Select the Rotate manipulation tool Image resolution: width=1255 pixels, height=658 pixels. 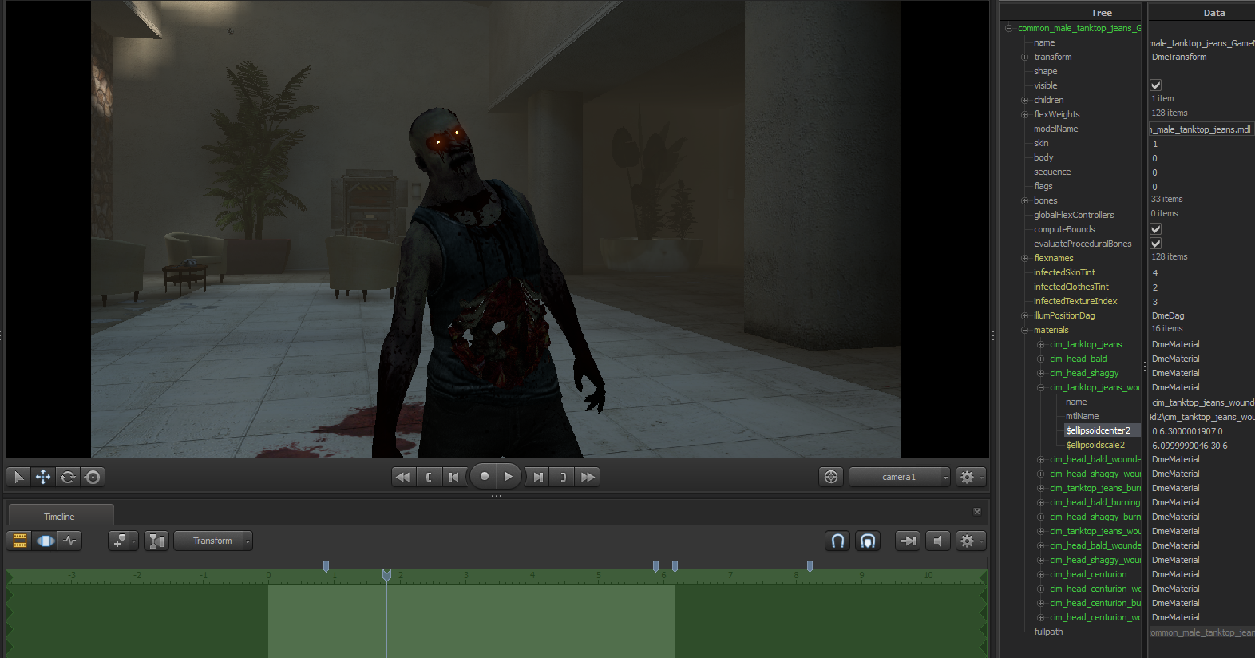point(68,477)
